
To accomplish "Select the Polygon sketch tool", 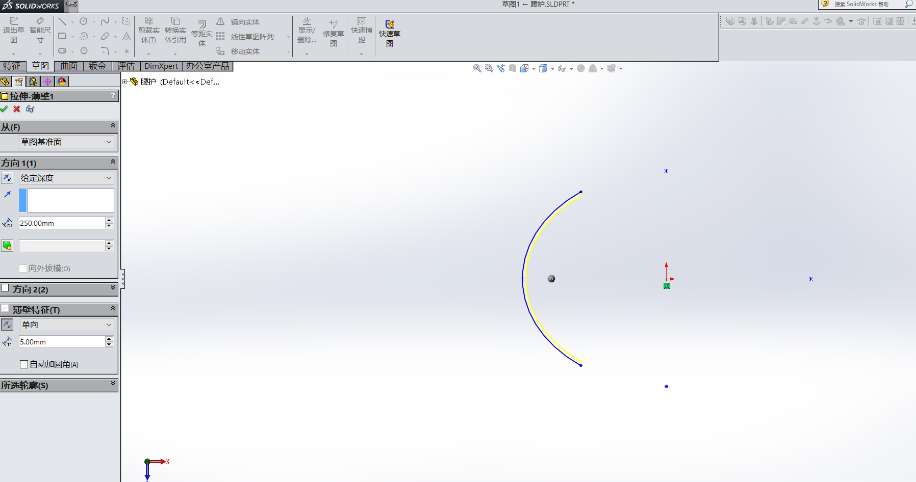I will point(84,51).
